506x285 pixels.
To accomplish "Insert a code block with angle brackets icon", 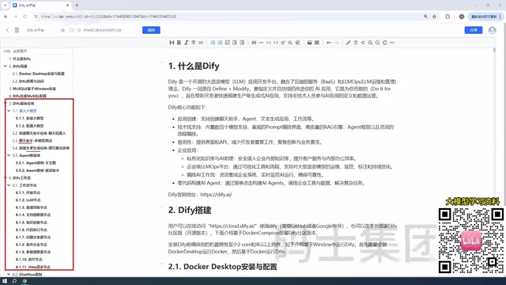I will pos(276,43).
